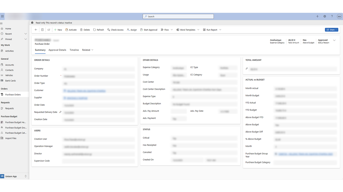Open Accounts in the sidebar
Viewport: 343px width, 192px height.
click(x=10, y=65)
